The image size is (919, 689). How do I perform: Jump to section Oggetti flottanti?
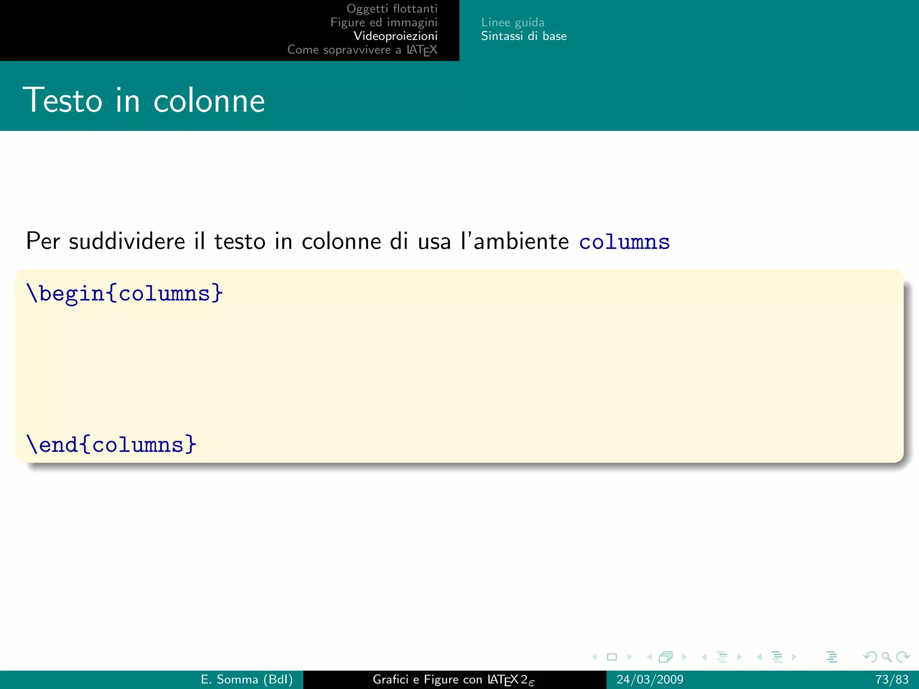point(392,9)
